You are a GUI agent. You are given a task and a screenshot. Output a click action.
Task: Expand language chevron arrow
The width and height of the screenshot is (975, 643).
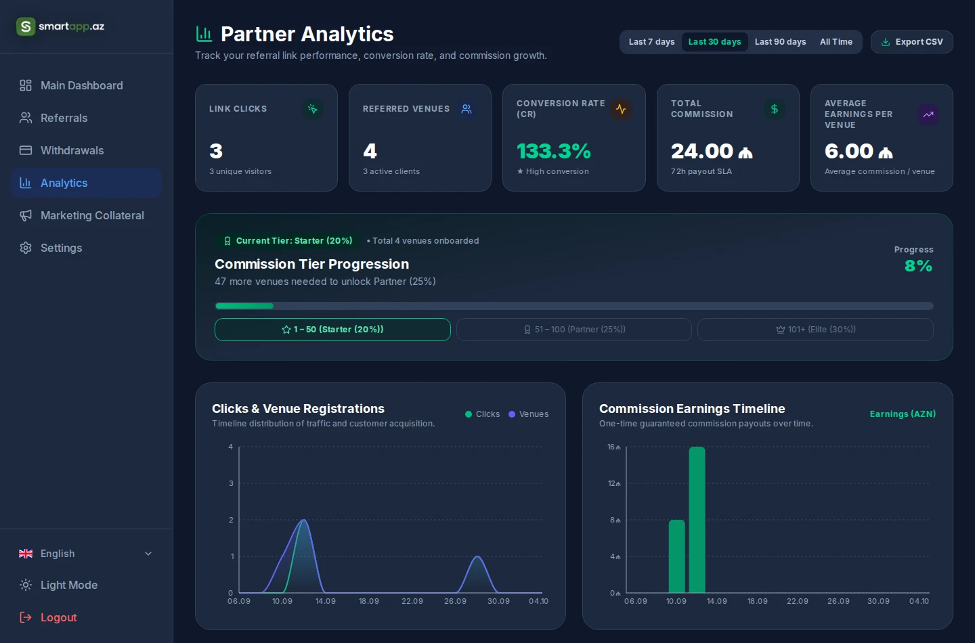[x=148, y=554]
